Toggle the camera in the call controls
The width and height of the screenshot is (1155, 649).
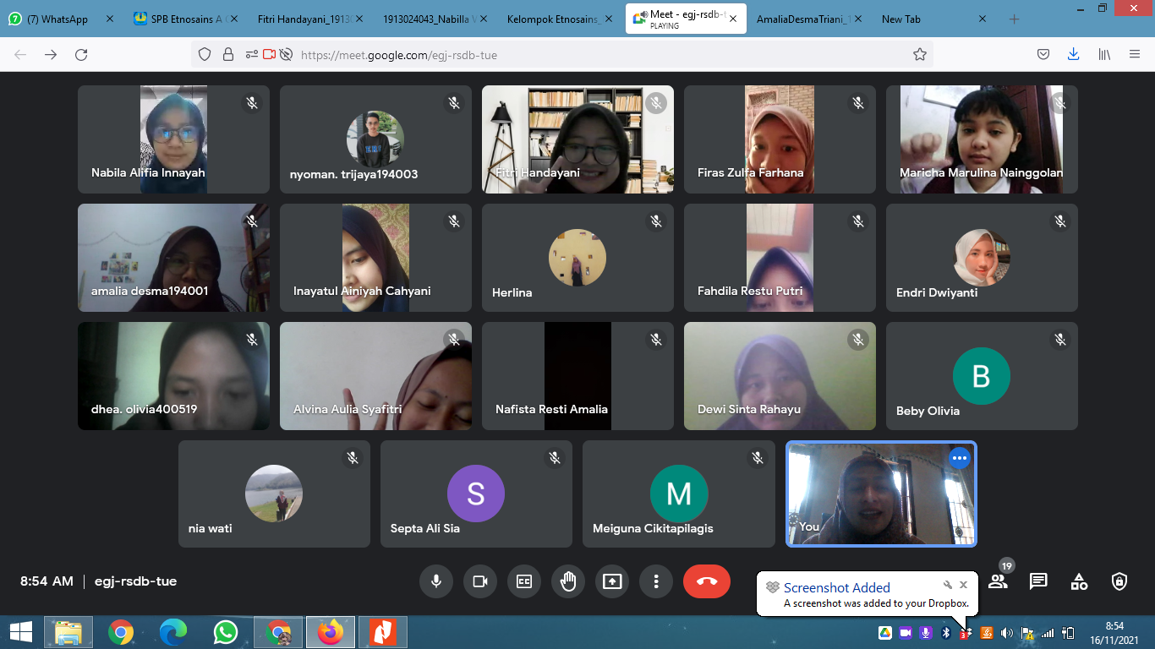click(480, 581)
